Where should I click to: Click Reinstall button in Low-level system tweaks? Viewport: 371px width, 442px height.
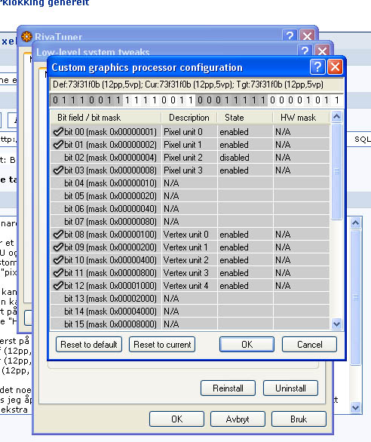[x=228, y=388]
